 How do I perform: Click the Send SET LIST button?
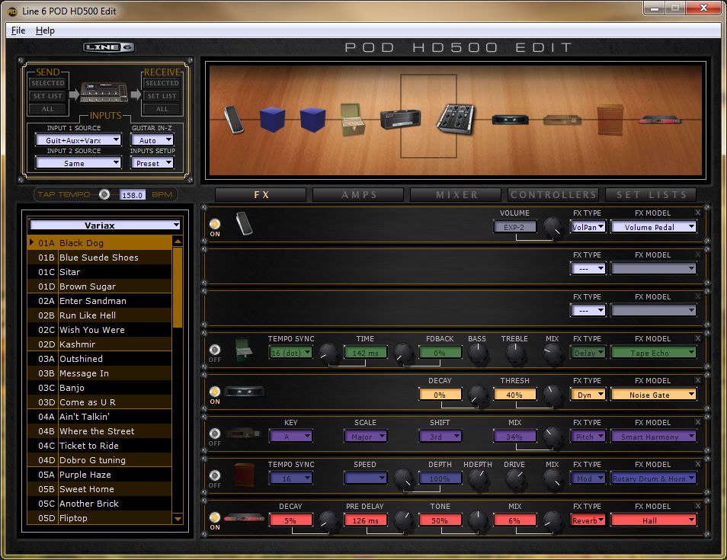point(48,96)
